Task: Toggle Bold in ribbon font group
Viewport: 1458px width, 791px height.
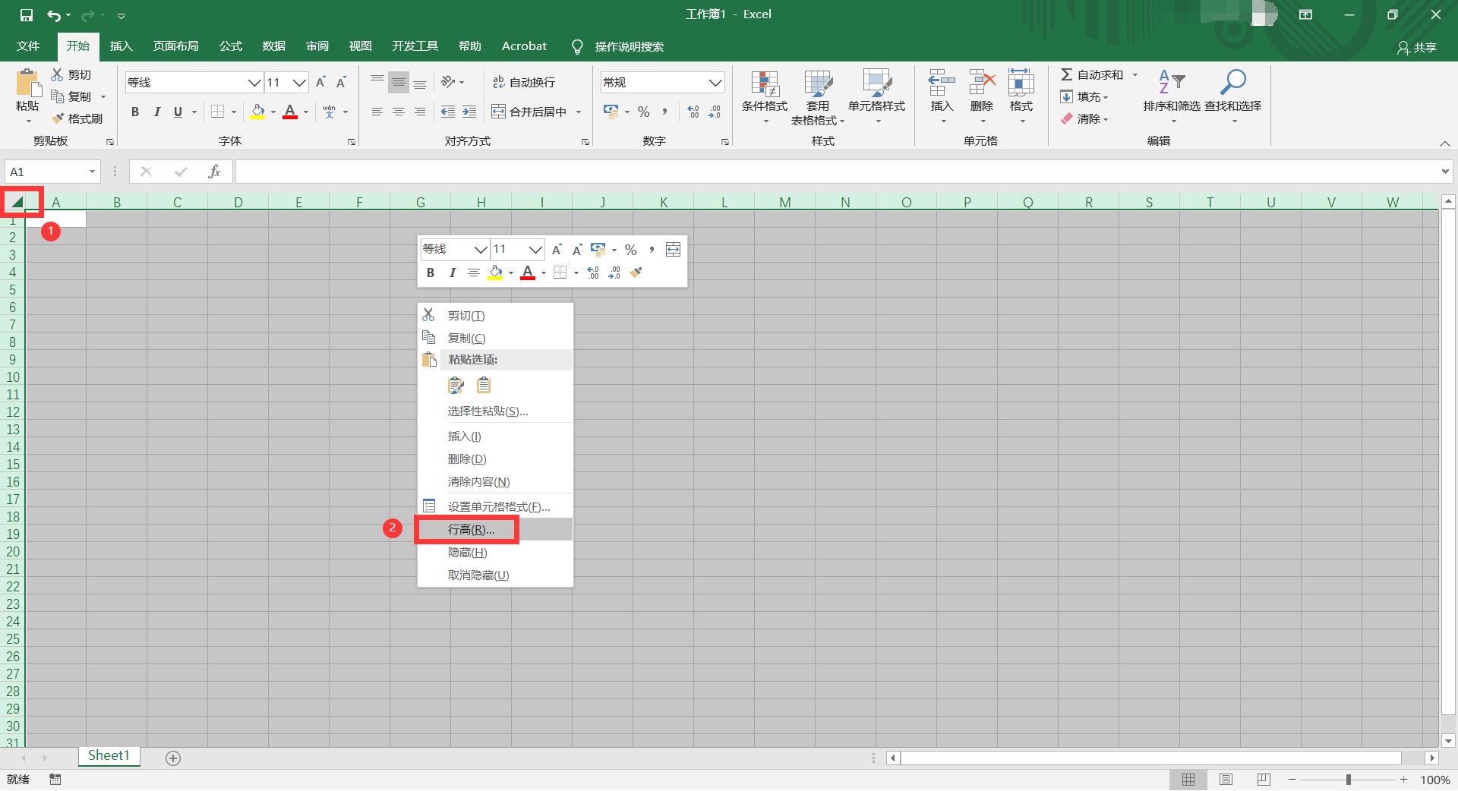Action: (x=135, y=112)
